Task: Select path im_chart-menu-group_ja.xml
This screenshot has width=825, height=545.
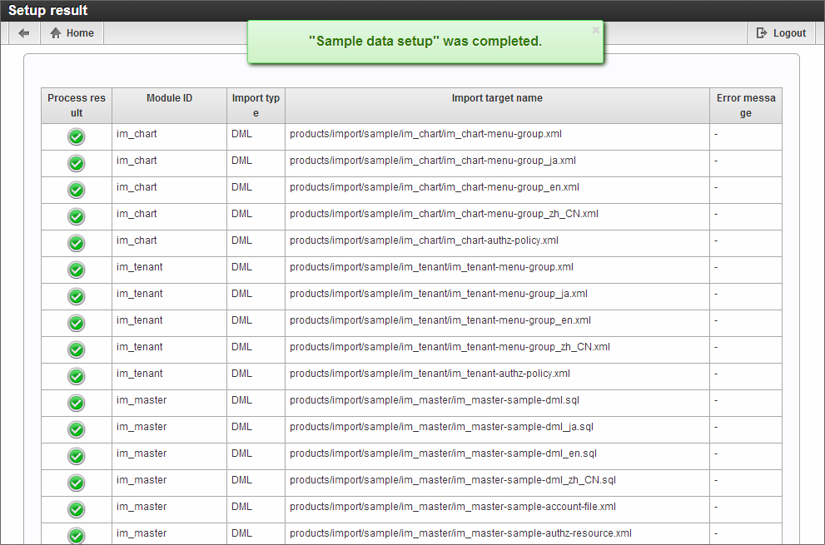Action: point(433,161)
